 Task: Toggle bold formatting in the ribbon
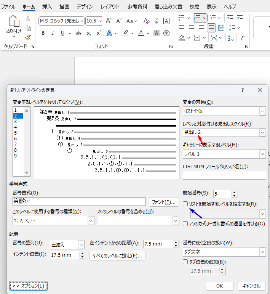(x=43, y=34)
